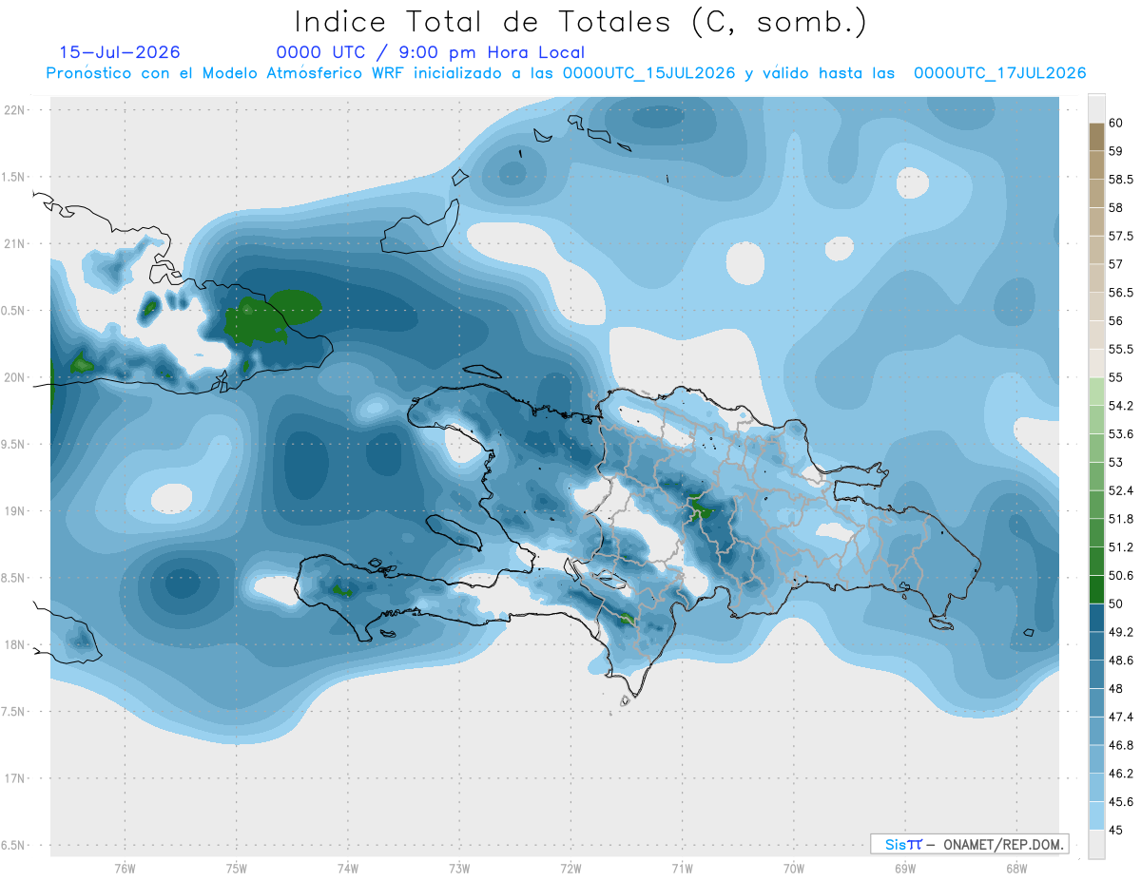Click the legend value "45"
Image resolution: width=1141 pixels, height=881 pixels.
coord(1116,830)
